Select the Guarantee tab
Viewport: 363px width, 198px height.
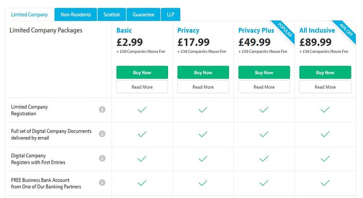pos(143,14)
